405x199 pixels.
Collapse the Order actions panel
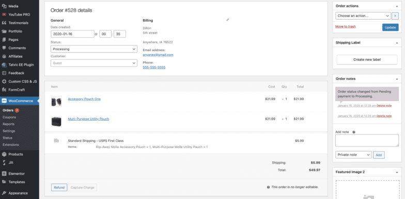(397, 6)
